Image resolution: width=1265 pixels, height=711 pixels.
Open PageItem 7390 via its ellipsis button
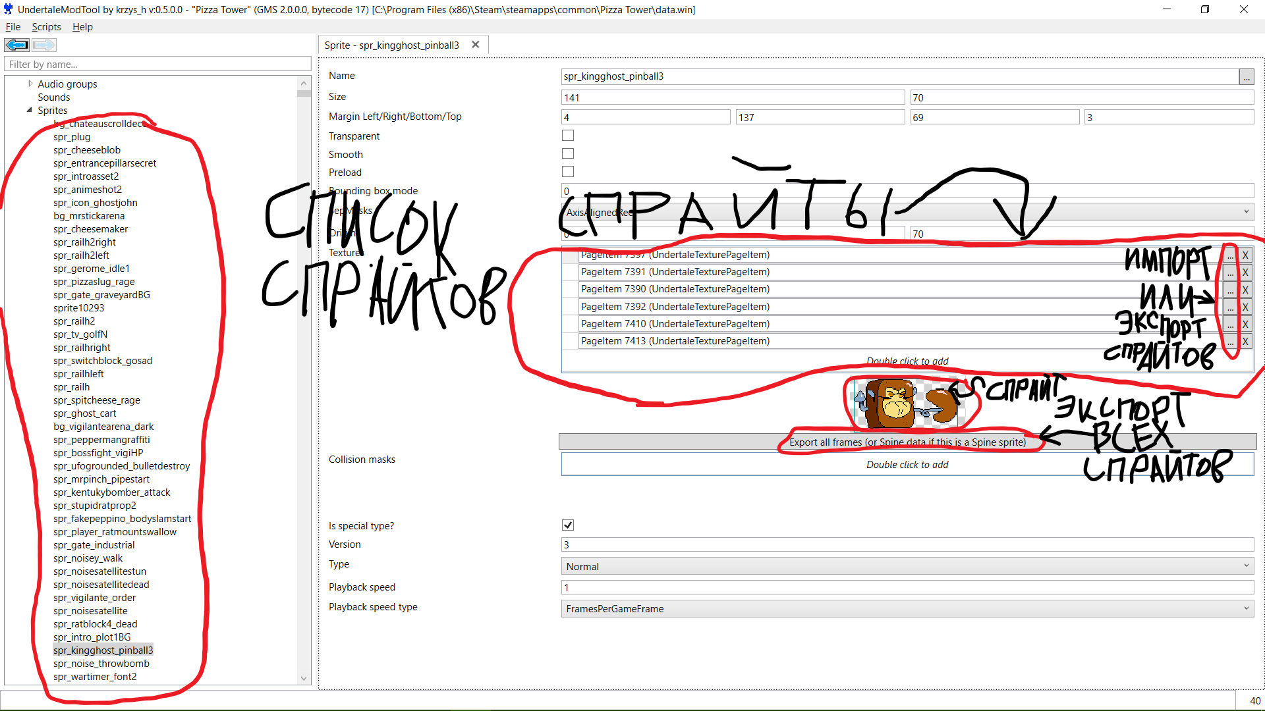pos(1230,290)
